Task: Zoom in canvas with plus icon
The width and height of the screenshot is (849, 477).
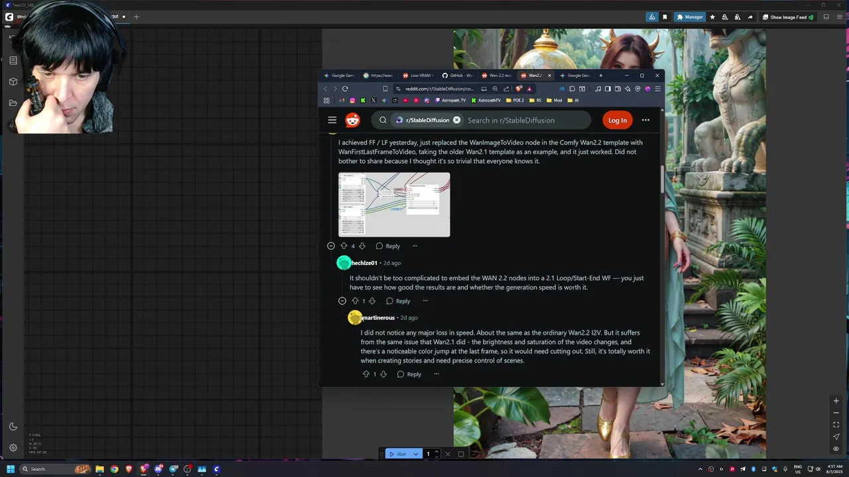Action: (x=836, y=401)
